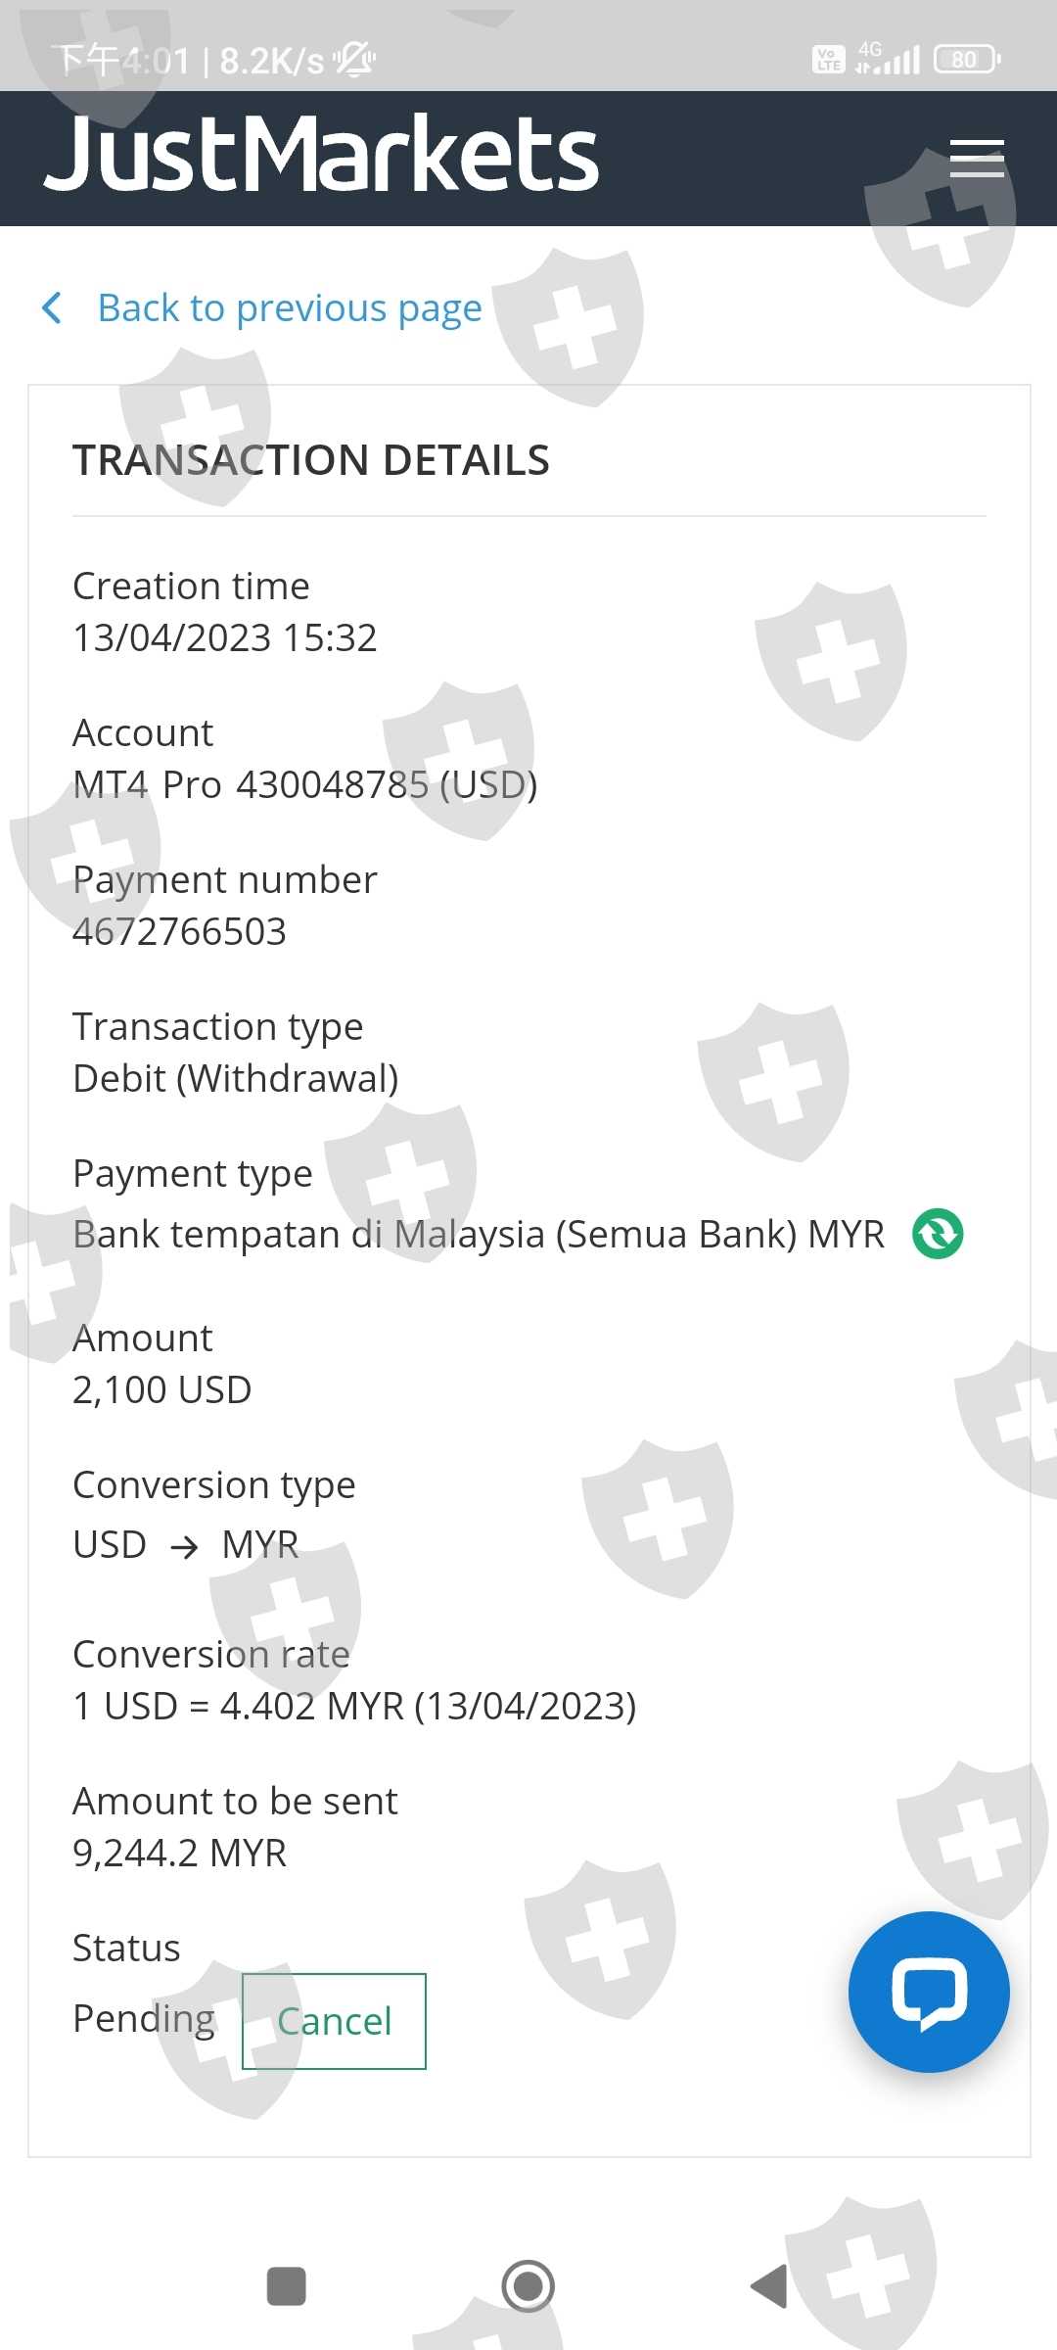Viewport: 1057px width, 2350px height.
Task: Select the payment number 4672766503
Action: pyautogui.click(x=180, y=931)
